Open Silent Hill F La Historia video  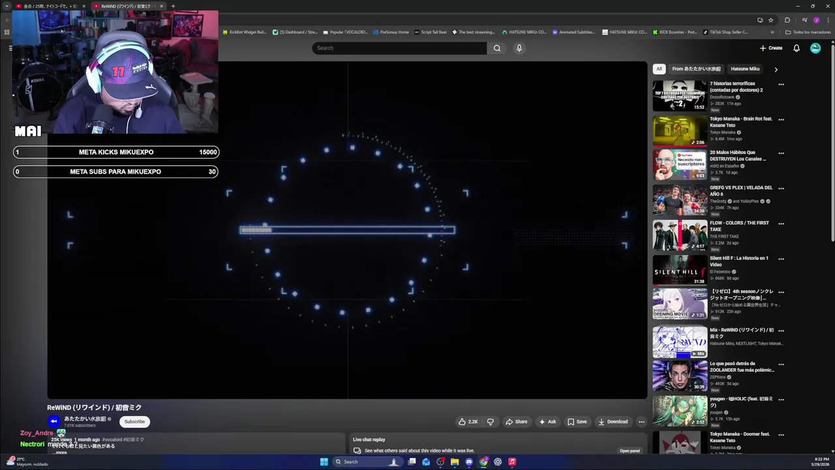(x=680, y=270)
